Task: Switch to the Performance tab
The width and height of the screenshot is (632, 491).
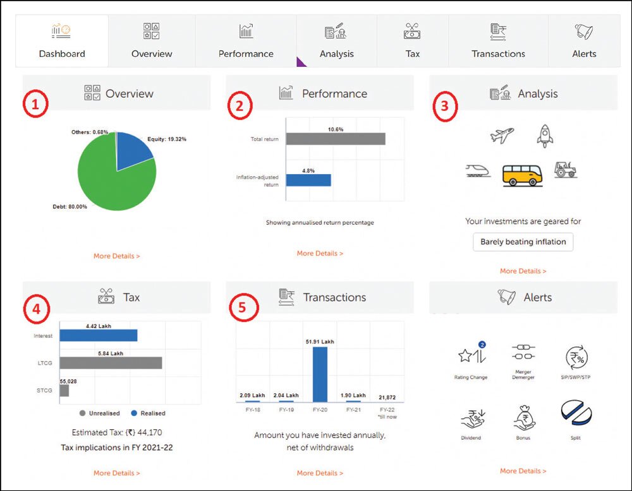Action: [246, 42]
